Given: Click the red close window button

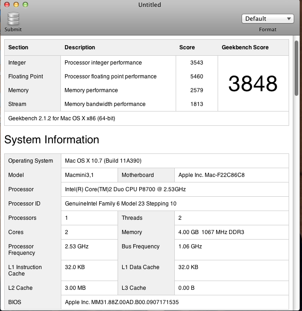Looking at the screenshot, I should click(x=7, y=5).
